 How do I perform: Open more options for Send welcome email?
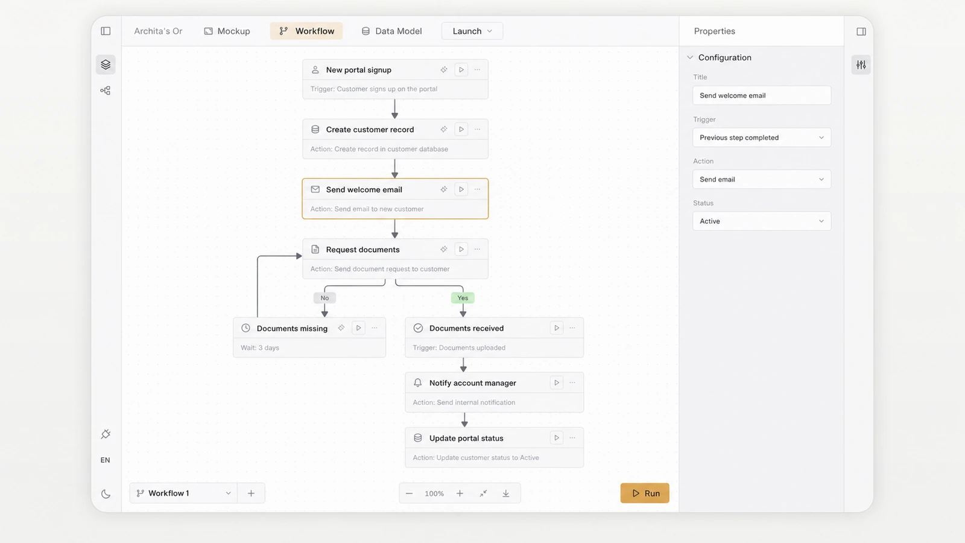click(478, 189)
